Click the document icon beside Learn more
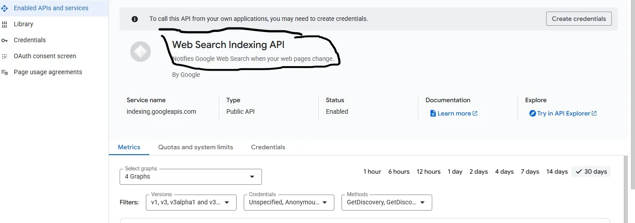The image size is (635, 223). tap(433, 113)
